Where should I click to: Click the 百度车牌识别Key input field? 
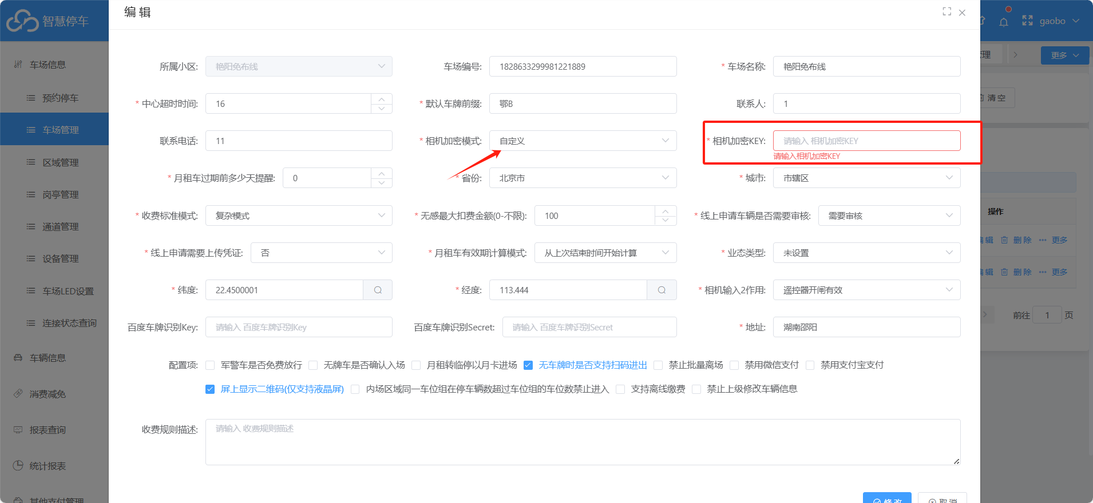pyautogui.click(x=299, y=327)
